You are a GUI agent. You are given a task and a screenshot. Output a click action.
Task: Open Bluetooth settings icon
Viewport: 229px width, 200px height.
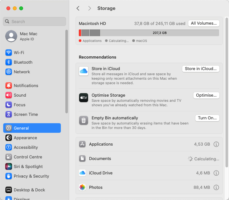click(9, 62)
